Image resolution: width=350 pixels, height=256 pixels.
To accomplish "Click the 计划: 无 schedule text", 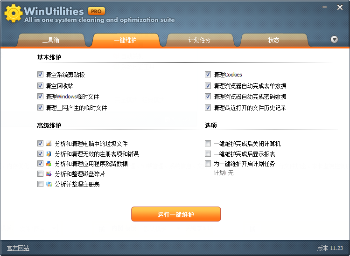I will coord(224,173).
